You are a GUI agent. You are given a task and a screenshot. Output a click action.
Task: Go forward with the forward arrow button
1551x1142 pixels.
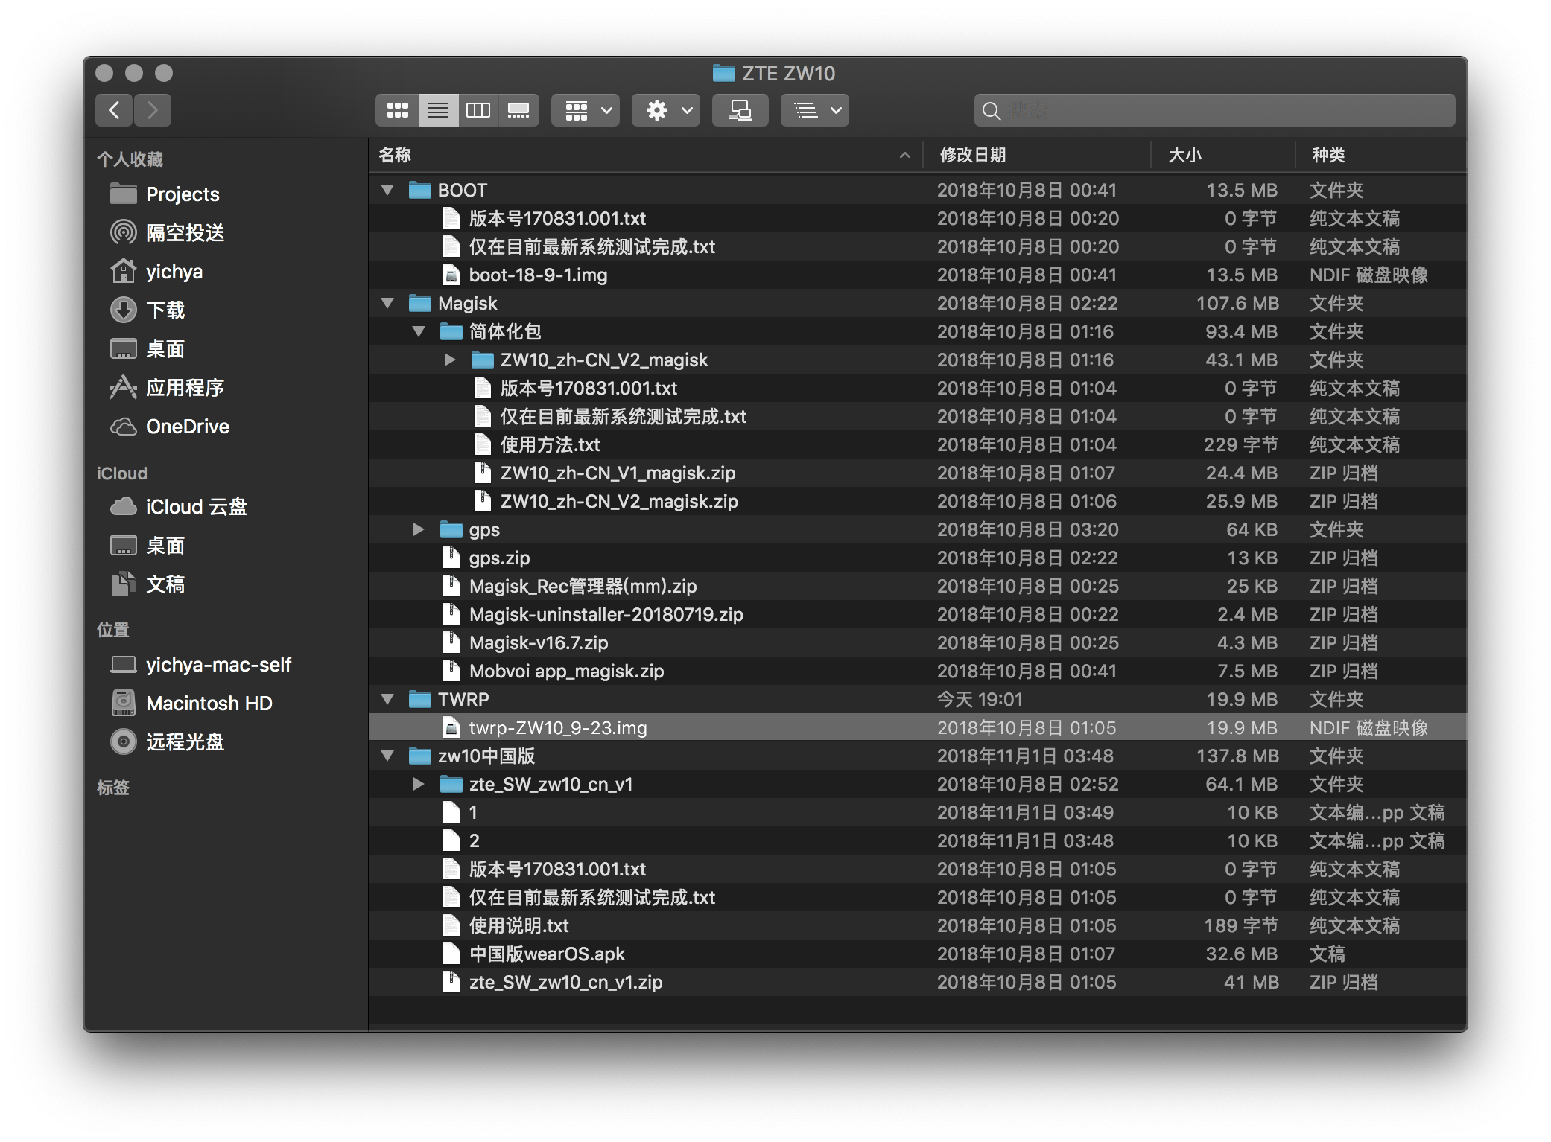point(153,110)
